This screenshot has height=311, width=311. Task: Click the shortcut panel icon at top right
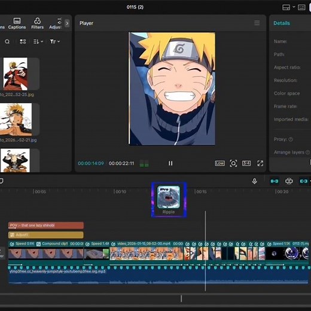coord(301,8)
